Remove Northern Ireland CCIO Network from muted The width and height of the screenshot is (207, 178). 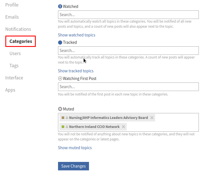click(123, 127)
